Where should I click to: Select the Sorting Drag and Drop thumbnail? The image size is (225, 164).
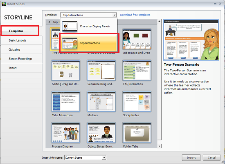(65, 70)
